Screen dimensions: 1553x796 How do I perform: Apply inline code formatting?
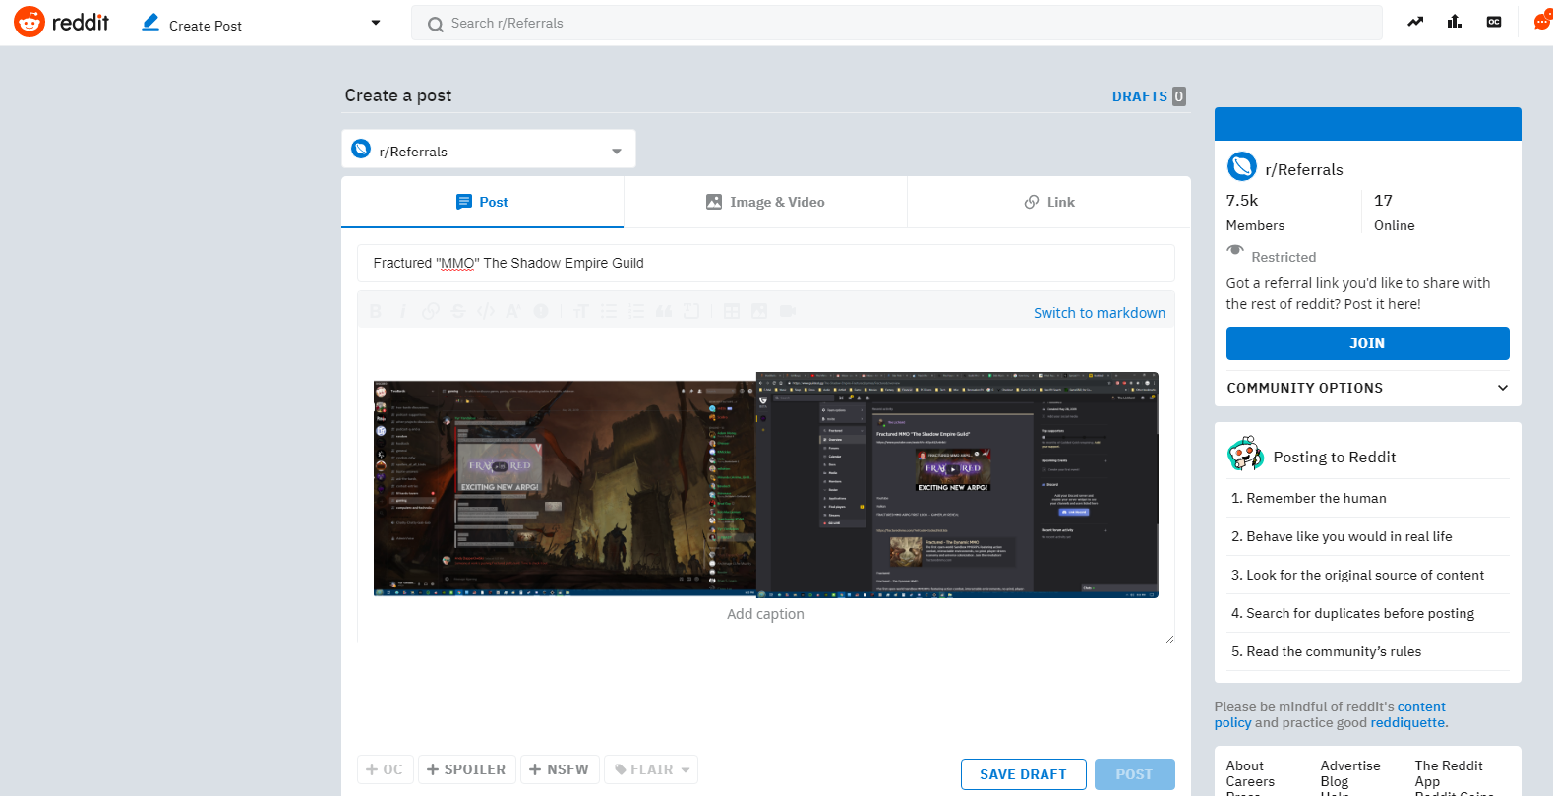coord(485,311)
